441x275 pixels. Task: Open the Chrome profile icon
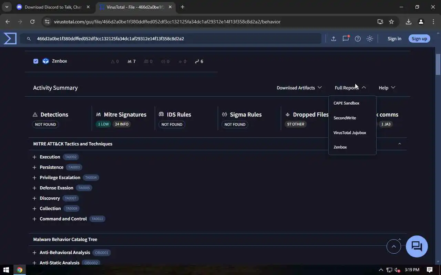click(x=421, y=22)
